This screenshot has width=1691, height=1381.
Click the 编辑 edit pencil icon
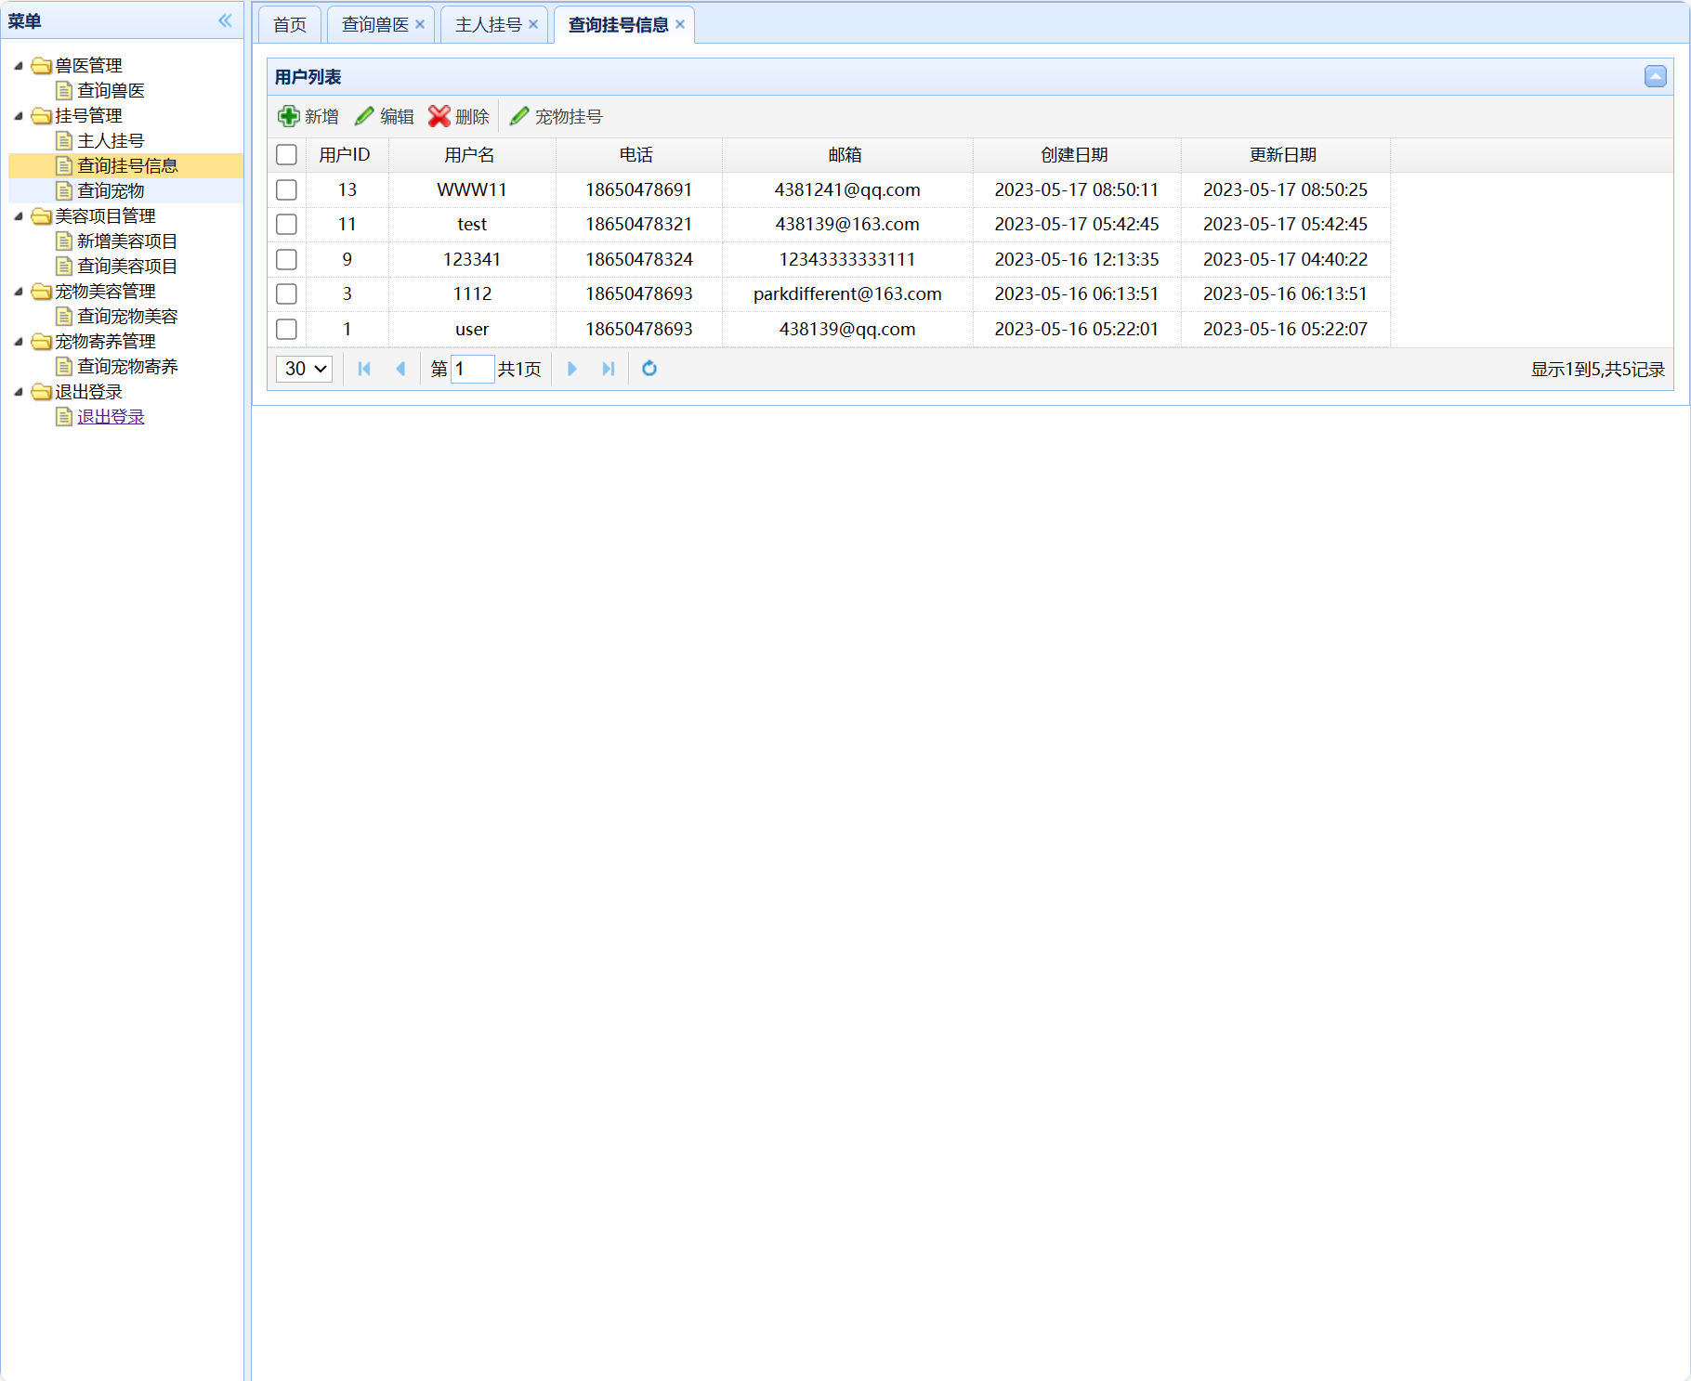364,116
